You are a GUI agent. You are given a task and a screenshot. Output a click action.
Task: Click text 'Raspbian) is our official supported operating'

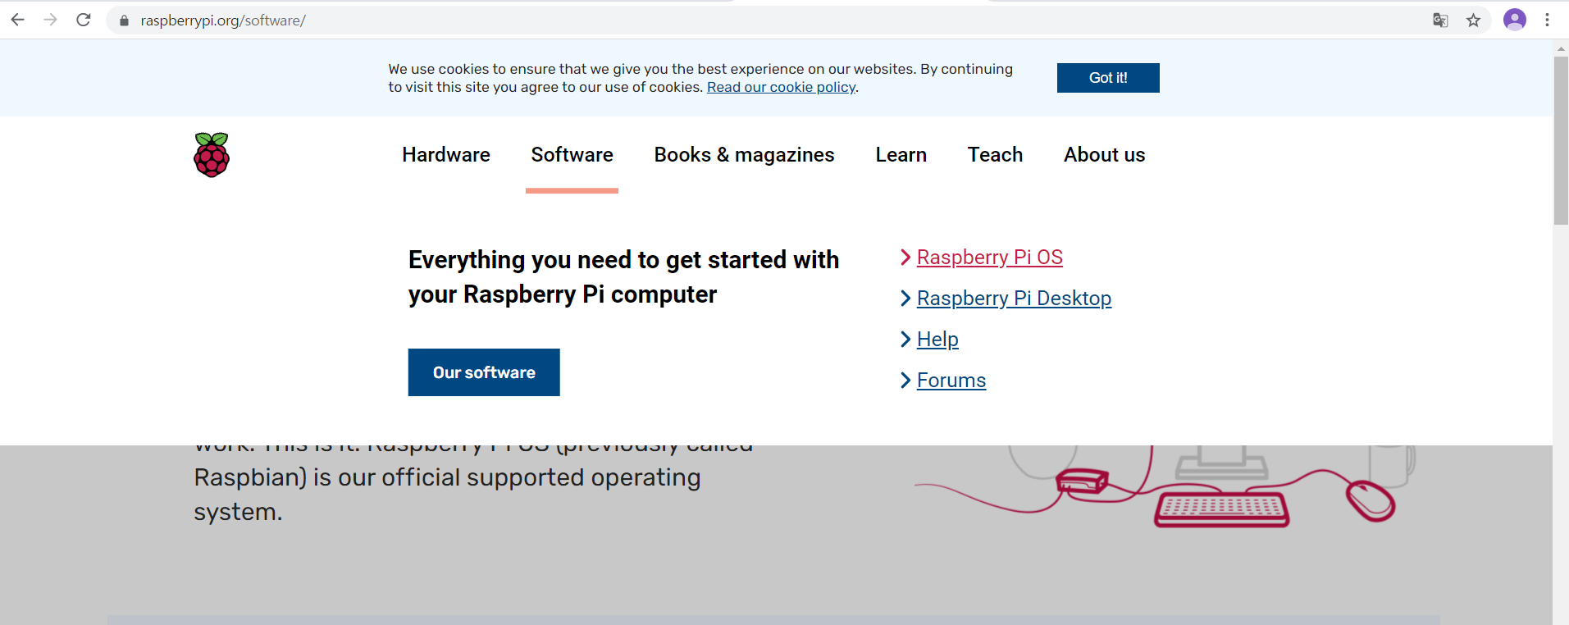coord(447,477)
